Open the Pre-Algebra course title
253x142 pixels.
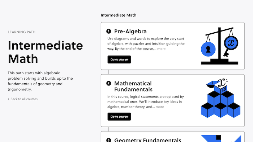[x=130, y=32]
